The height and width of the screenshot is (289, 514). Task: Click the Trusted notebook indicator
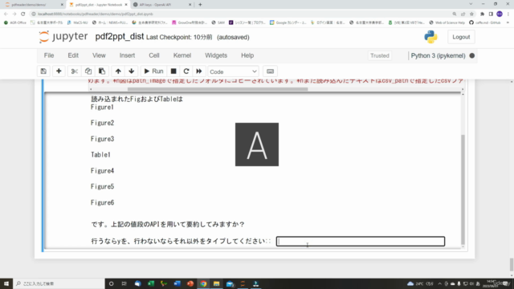pos(380,55)
